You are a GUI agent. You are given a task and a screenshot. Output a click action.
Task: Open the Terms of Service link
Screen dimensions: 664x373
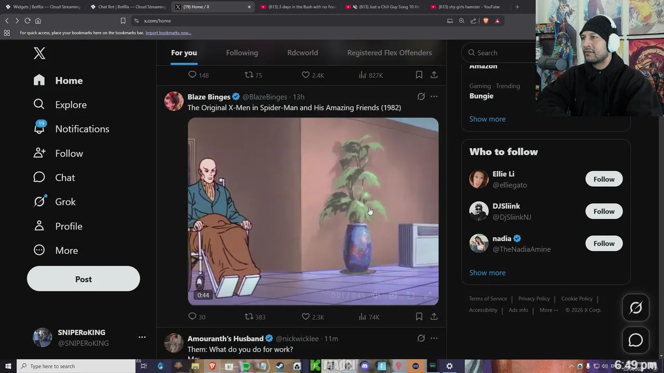tap(488, 299)
